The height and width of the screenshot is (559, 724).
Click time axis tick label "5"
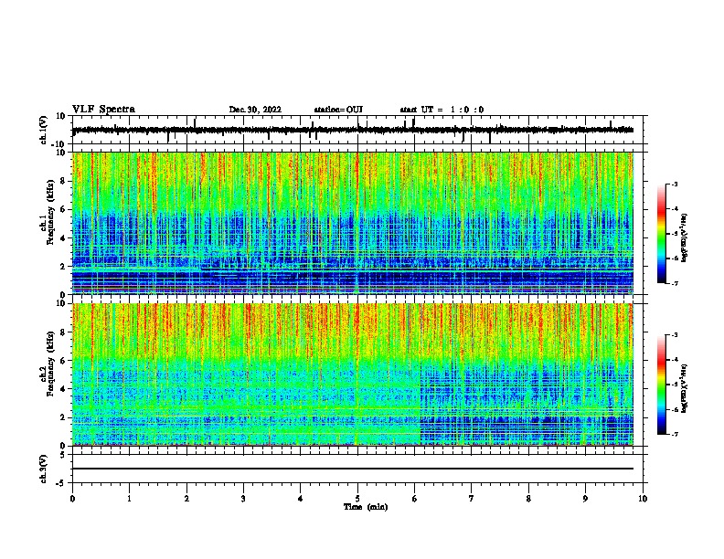tap(357, 499)
